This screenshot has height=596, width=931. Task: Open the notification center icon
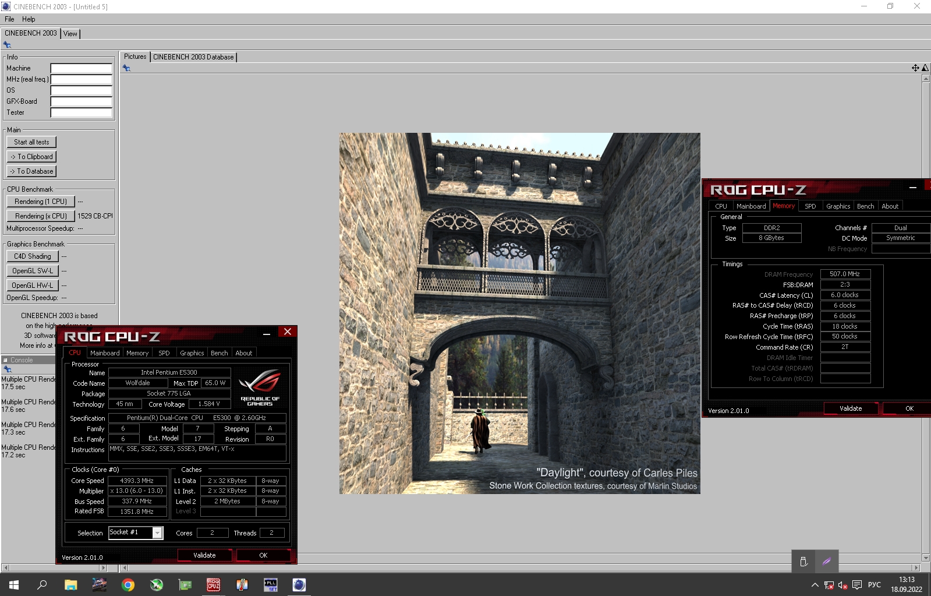point(857,585)
